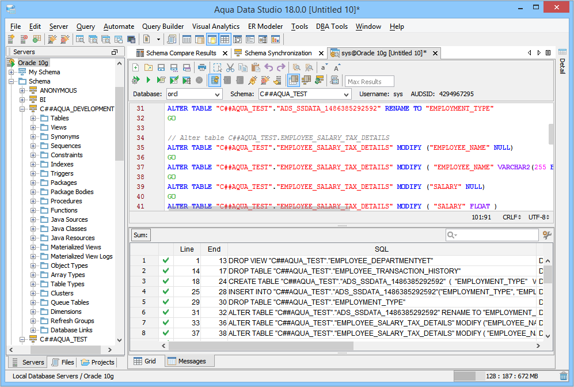
Task: Click the New file icon in editor toolbar
Action: 135,67
